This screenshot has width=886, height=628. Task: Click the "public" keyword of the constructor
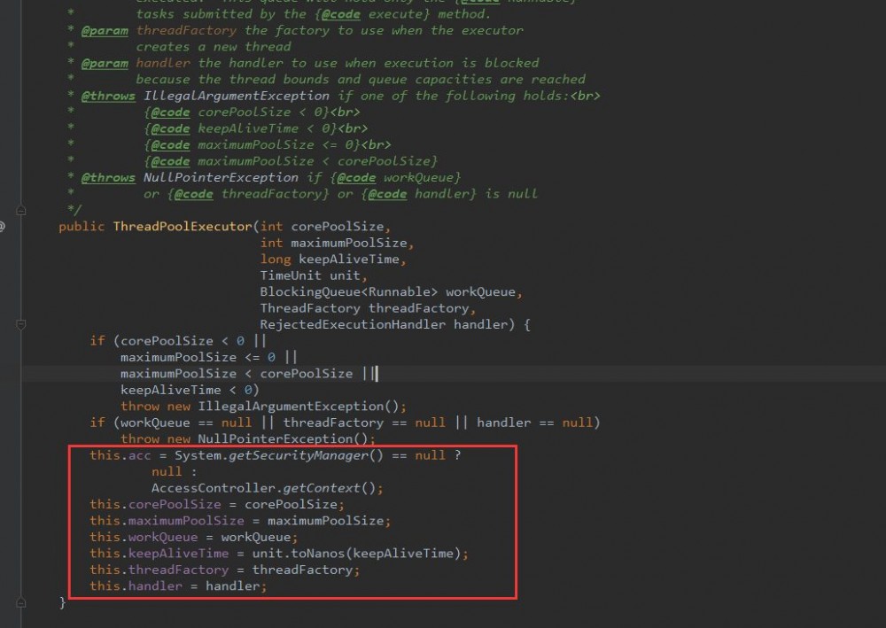pyautogui.click(x=82, y=227)
